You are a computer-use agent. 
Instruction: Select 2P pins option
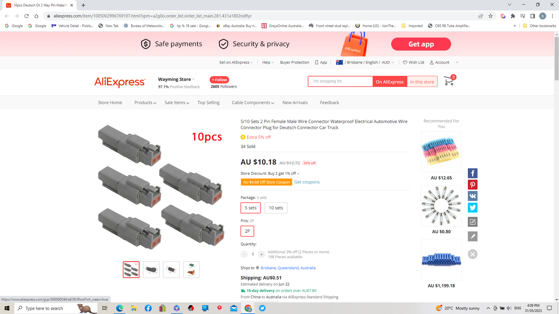pos(247,231)
